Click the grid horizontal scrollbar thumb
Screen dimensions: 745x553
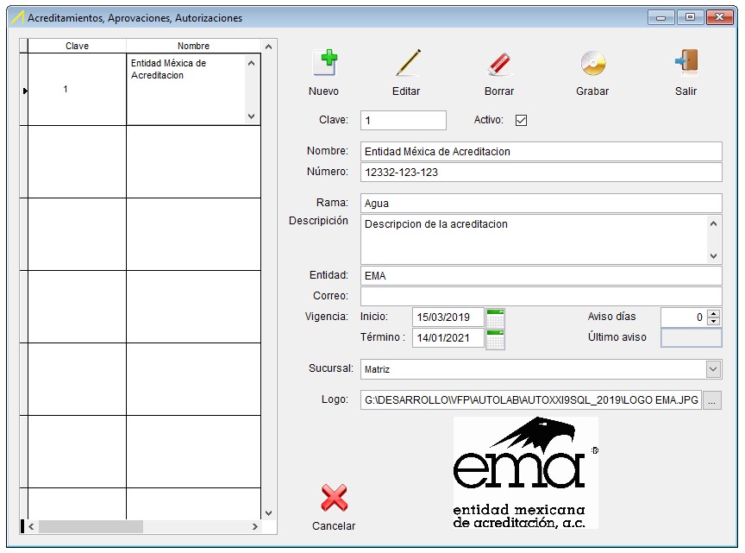pos(91,526)
